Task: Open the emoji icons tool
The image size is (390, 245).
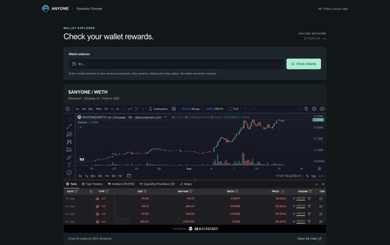Action: (69, 172)
